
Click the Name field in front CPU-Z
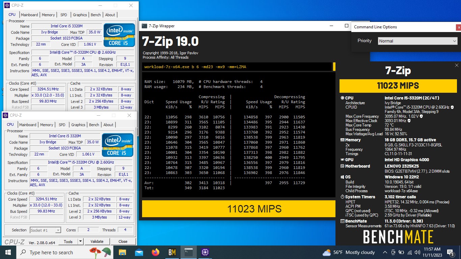click(65, 136)
